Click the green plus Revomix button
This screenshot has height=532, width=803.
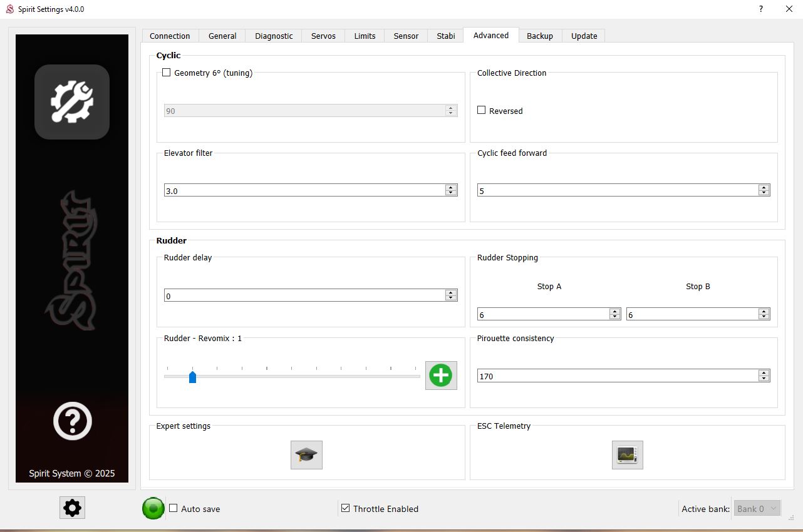[441, 376]
